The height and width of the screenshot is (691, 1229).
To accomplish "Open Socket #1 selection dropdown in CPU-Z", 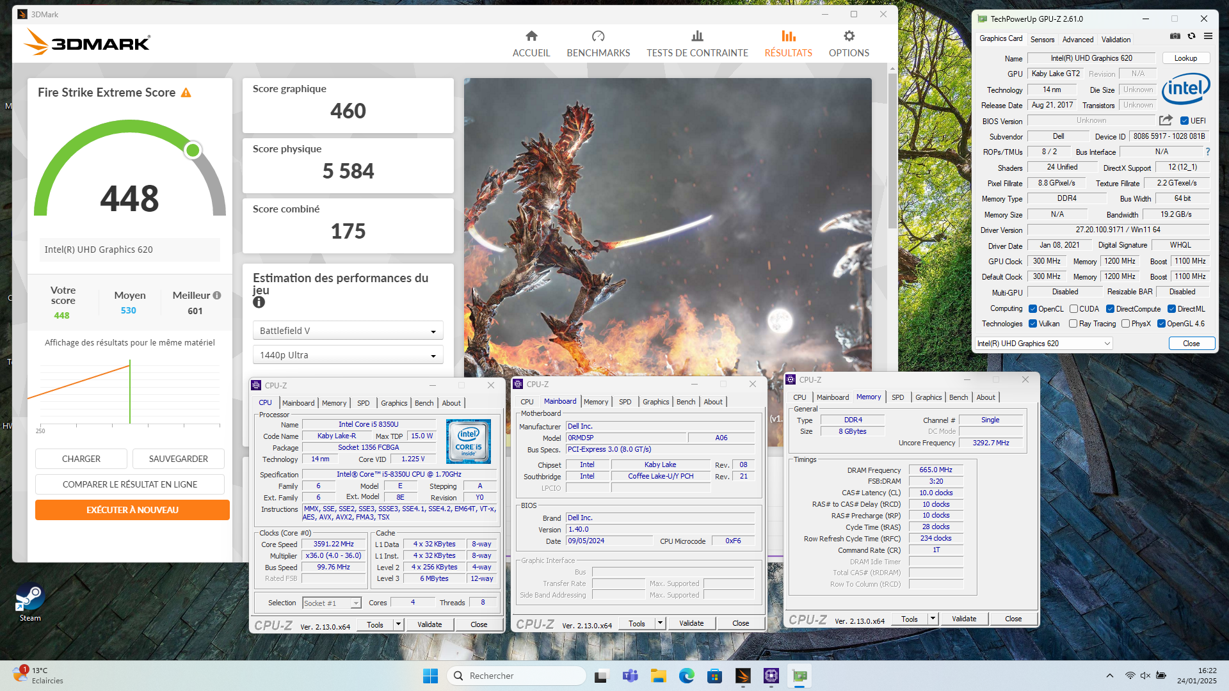I will [x=332, y=603].
